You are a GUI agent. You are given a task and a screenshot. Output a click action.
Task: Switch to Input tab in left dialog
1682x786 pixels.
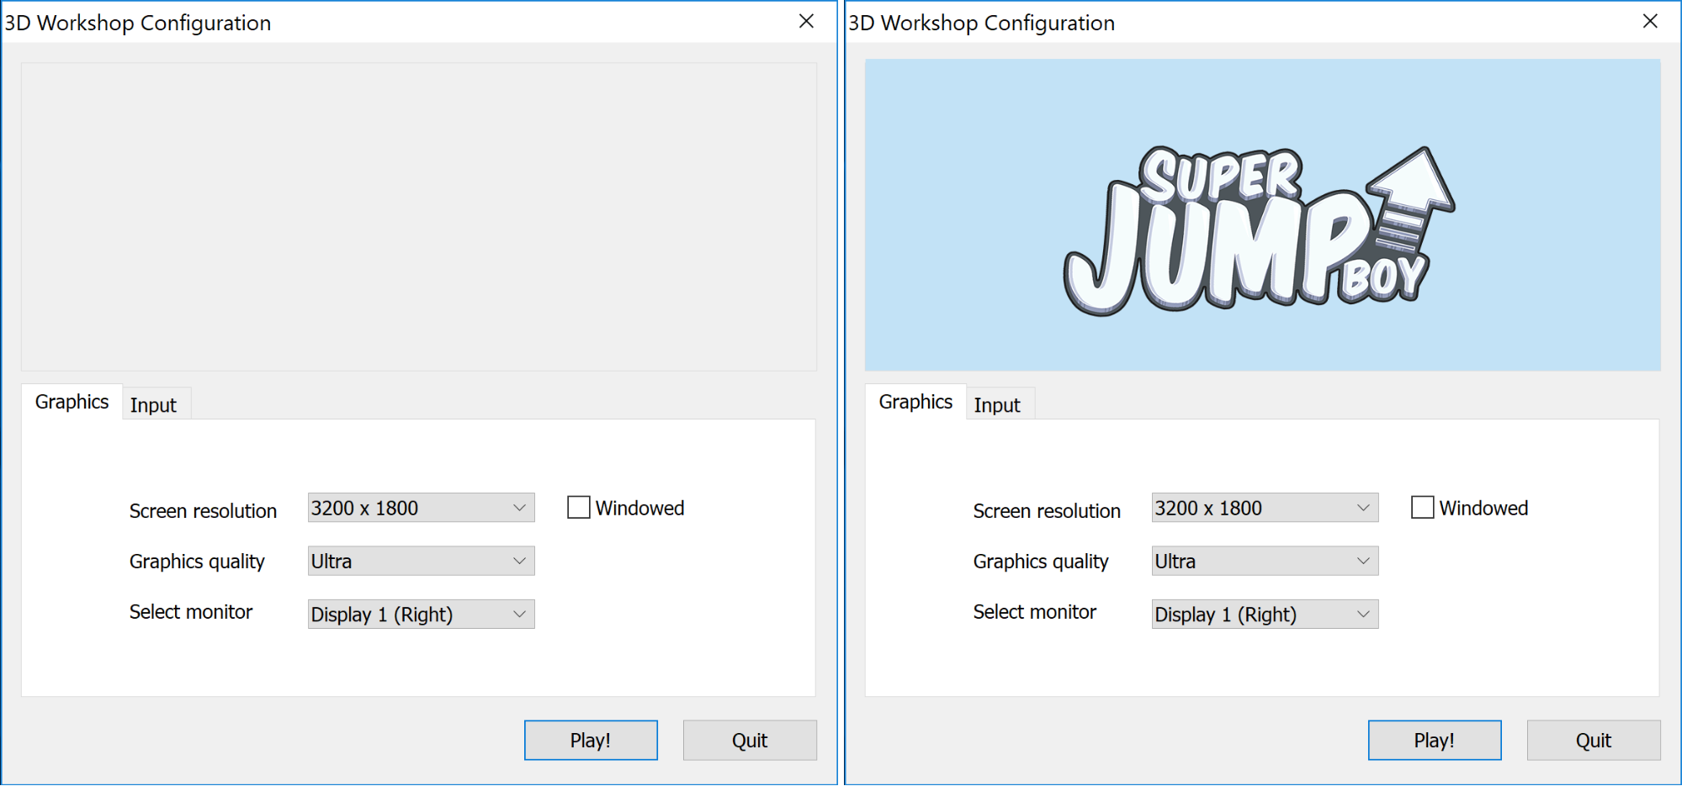click(153, 405)
